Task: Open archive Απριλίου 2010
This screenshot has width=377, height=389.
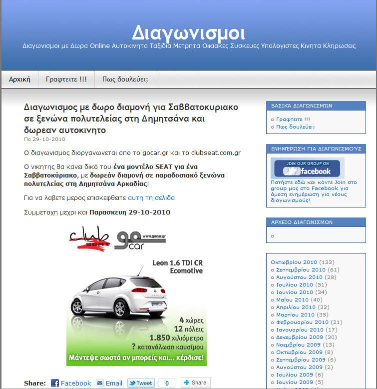Action: (x=296, y=307)
